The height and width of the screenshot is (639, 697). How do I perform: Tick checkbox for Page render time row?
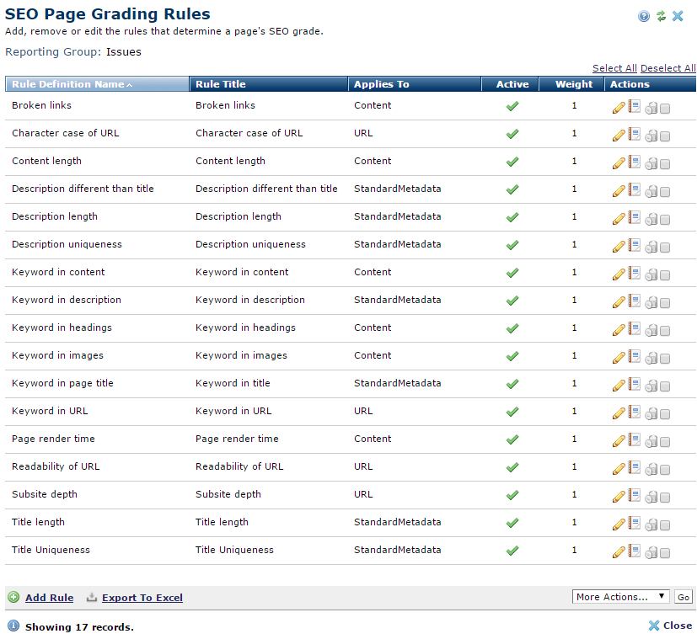tap(664, 442)
